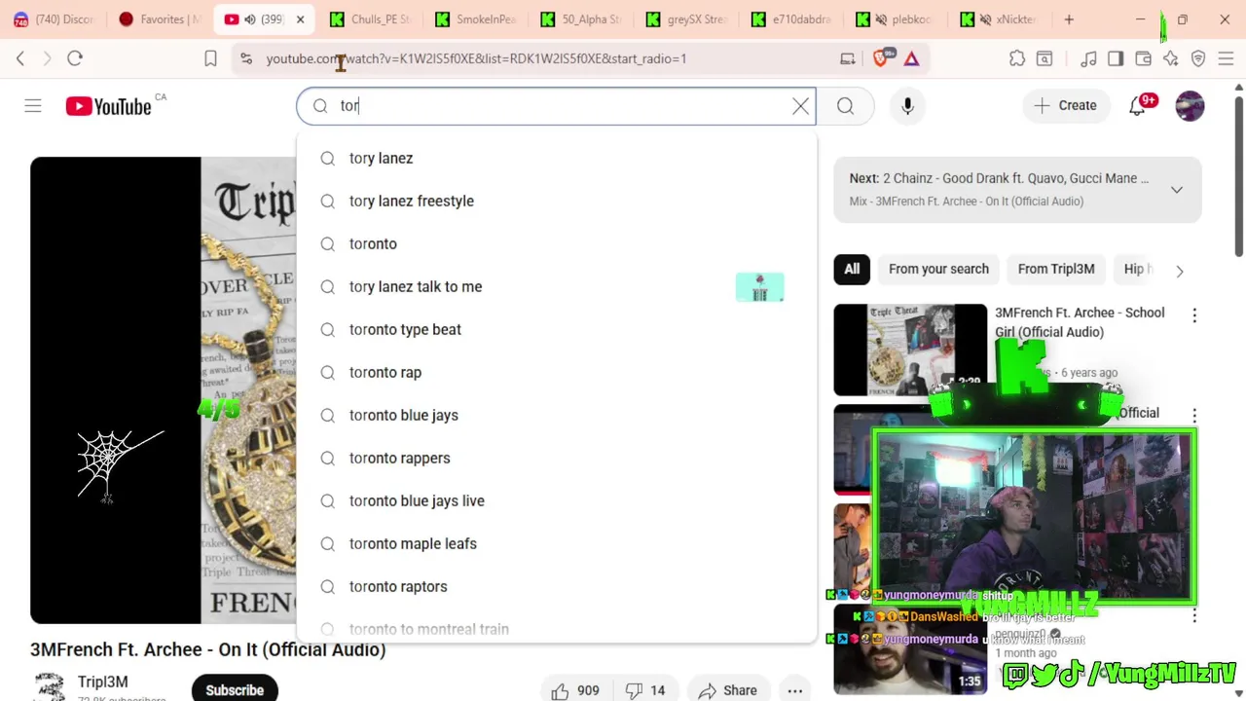Switch to the Chulls_PE tab

point(370,19)
